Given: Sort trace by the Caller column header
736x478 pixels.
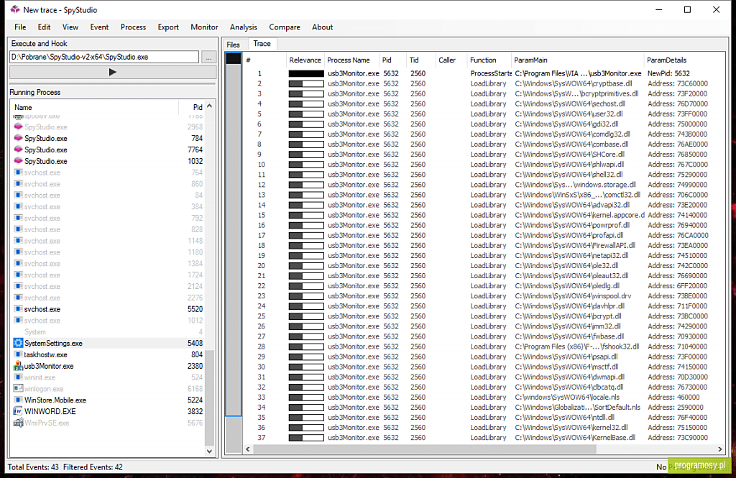Looking at the screenshot, I should 447,60.
